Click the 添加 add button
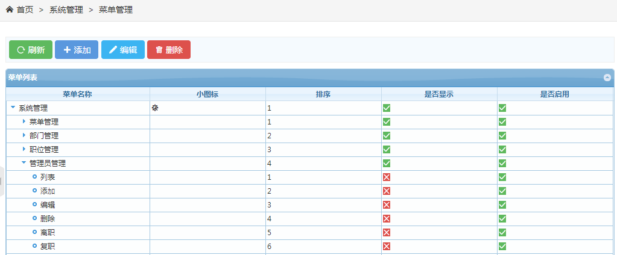 (x=77, y=50)
